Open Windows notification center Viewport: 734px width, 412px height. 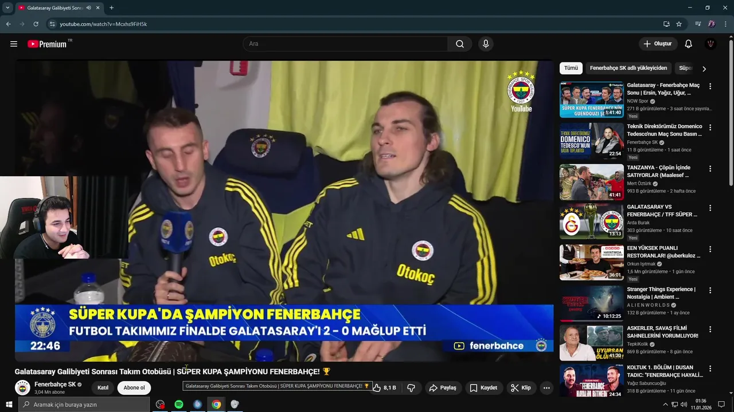pos(721,405)
